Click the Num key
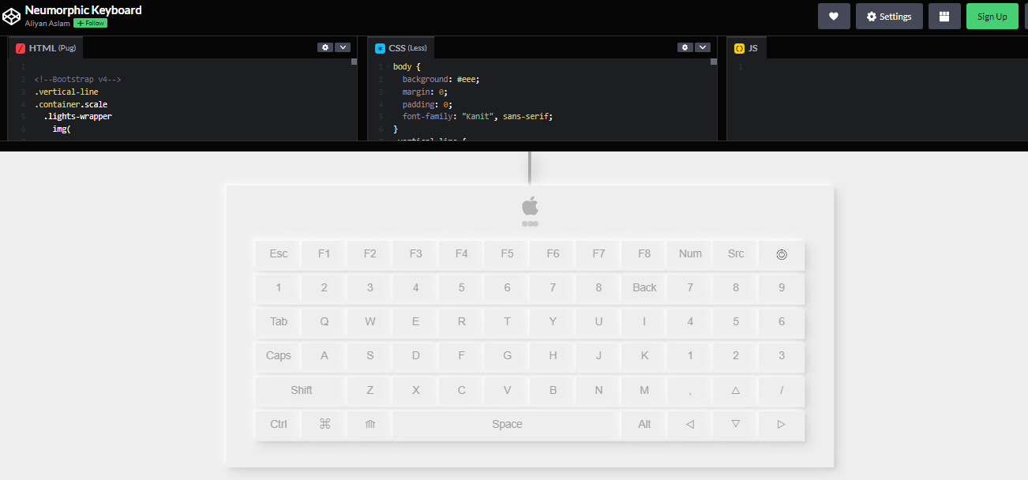 [690, 253]
